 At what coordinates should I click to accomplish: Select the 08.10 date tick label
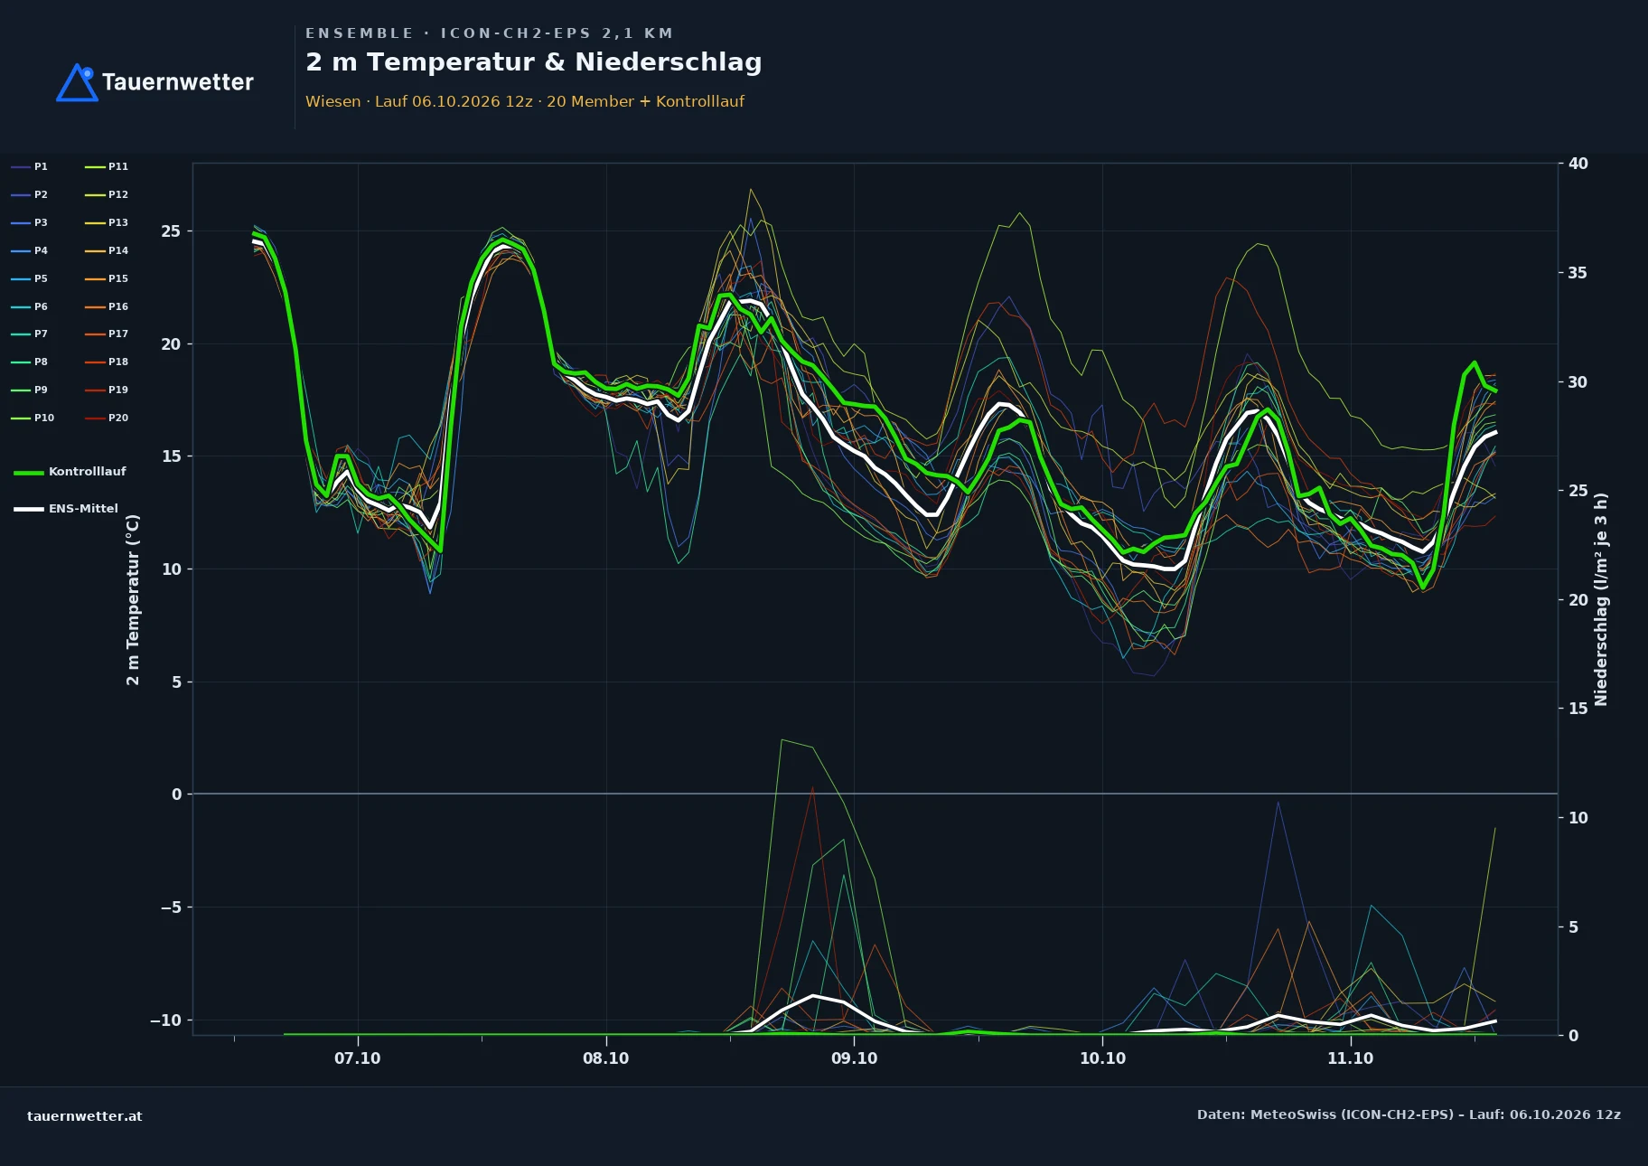pyautogui.click(x=606, y=1058)
